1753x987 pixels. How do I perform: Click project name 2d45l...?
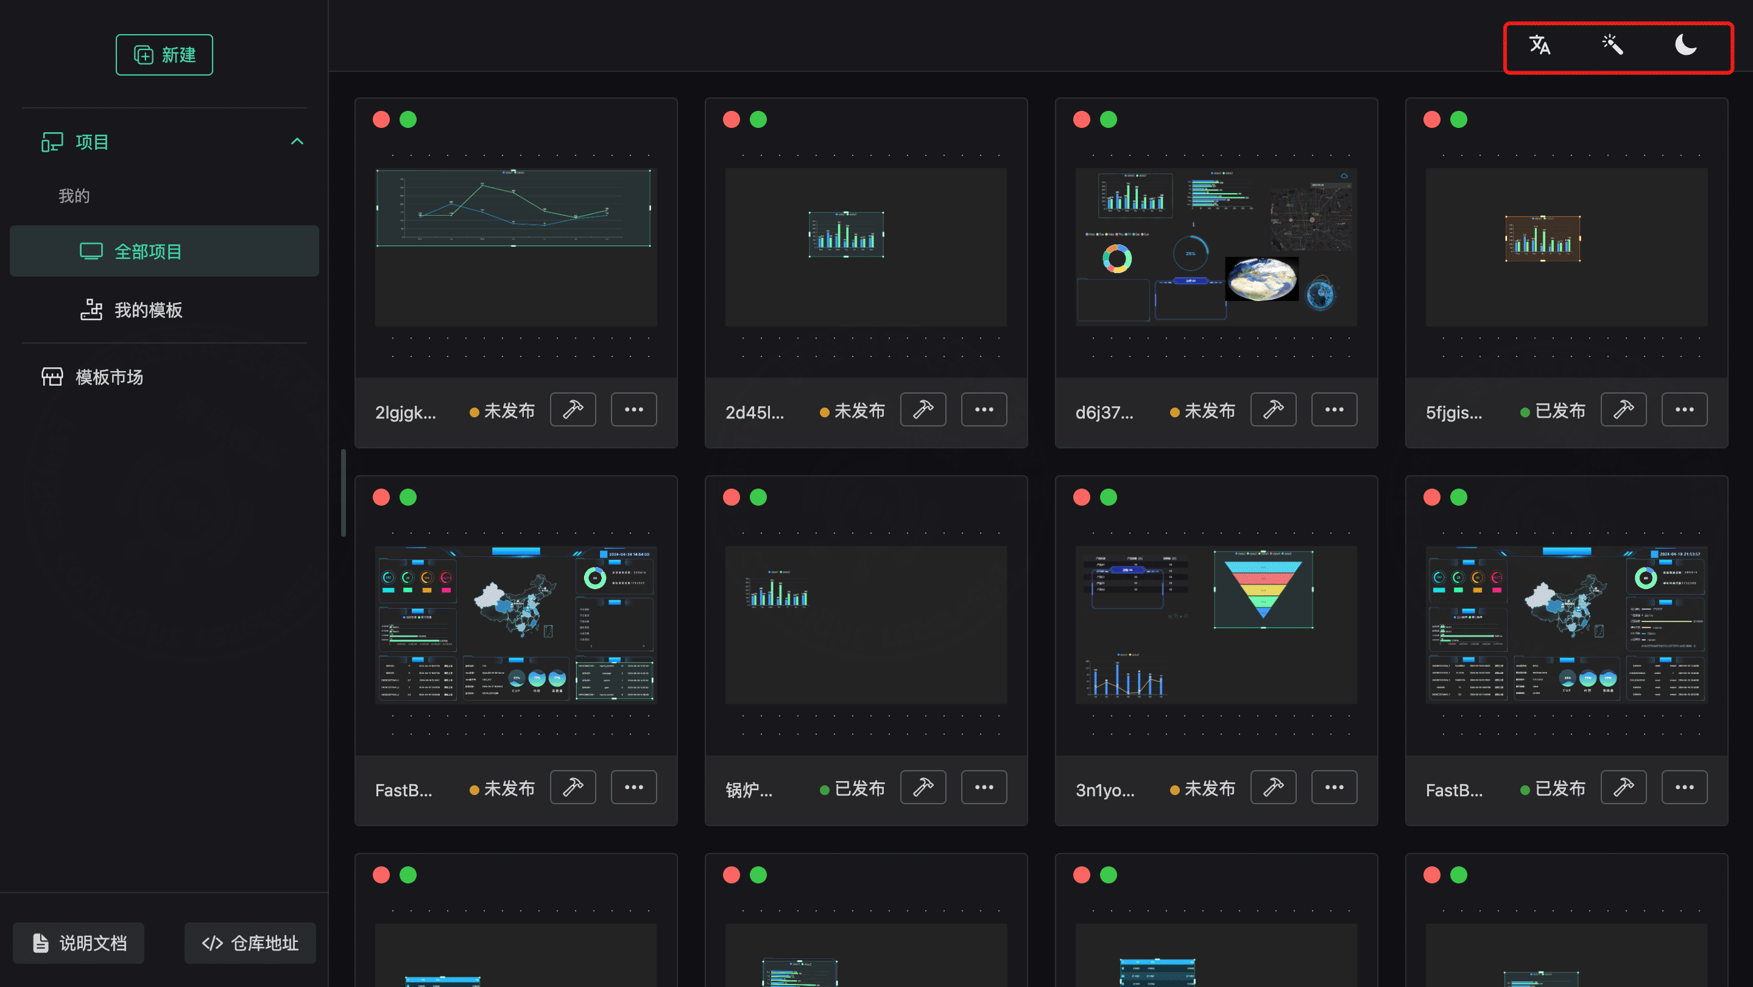tap(755, 412)
